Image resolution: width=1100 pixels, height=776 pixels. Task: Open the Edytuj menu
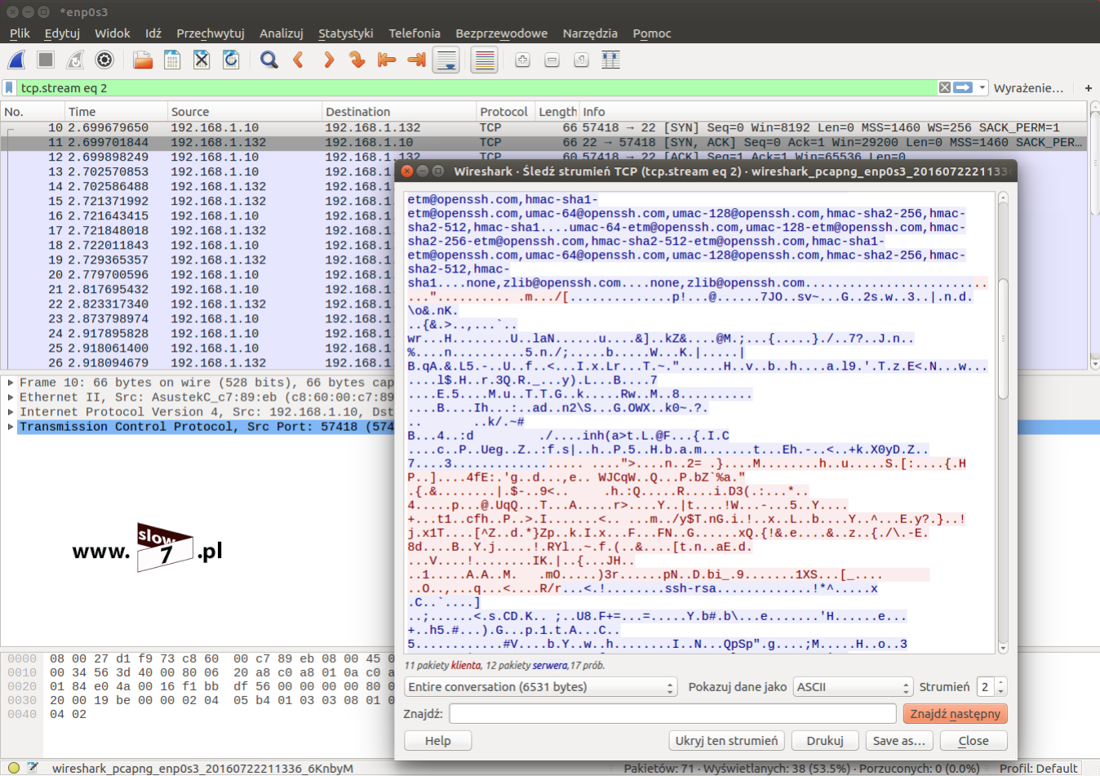tap(62, 33)
